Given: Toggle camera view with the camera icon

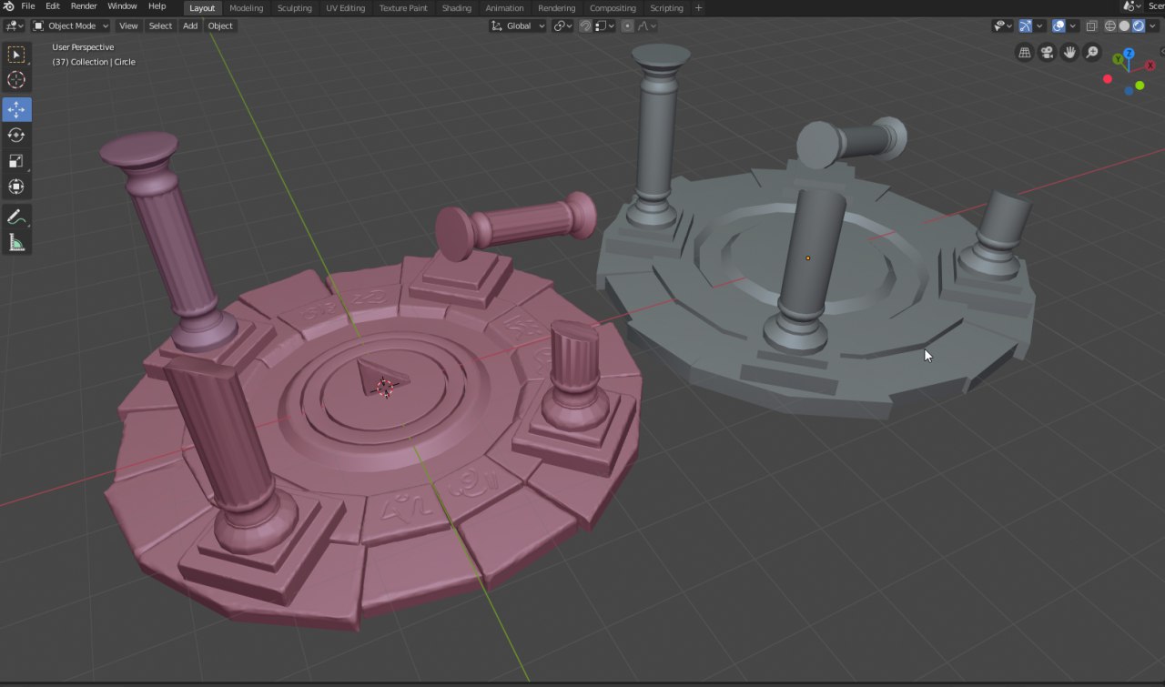Looking at the screenshot, I should click(x=1047, y=53).
